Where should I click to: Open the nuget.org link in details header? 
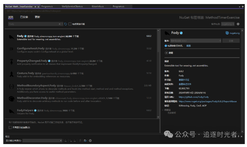(x=234, y=33)
